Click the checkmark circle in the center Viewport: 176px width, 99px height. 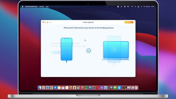(89, 51)
